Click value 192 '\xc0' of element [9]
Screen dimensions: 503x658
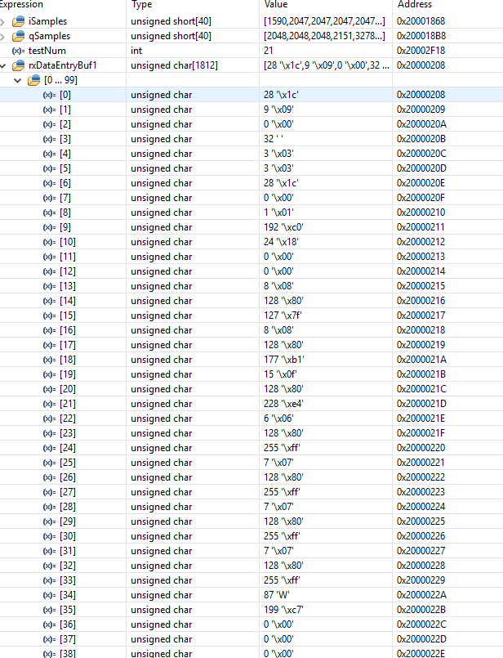pyautogui.click(x=283, y=227)
